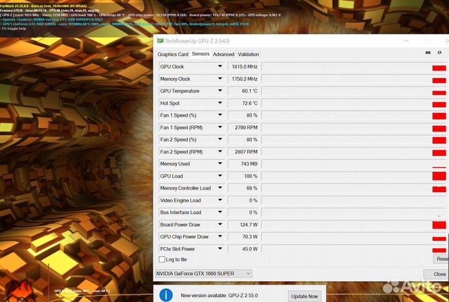Click the refresh icon in GPU-Z toolbar

click(439, 53)
